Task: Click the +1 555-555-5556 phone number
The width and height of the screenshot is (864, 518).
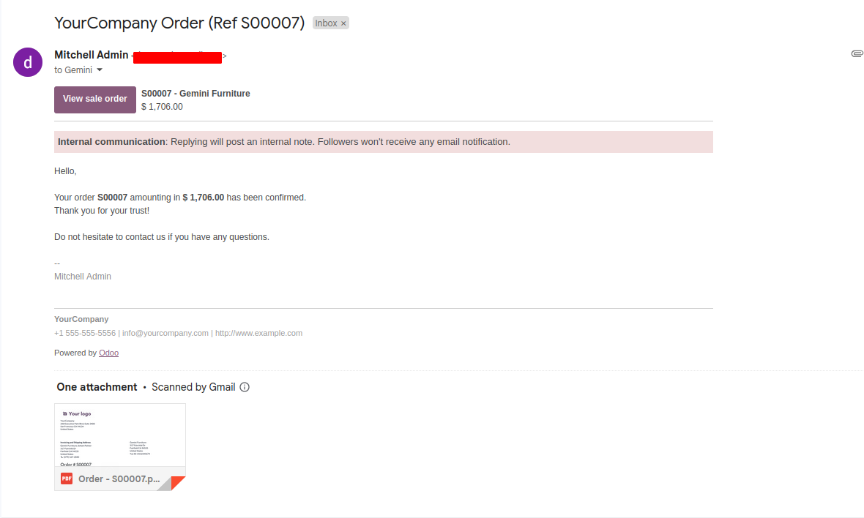Action: coord(85,333)
